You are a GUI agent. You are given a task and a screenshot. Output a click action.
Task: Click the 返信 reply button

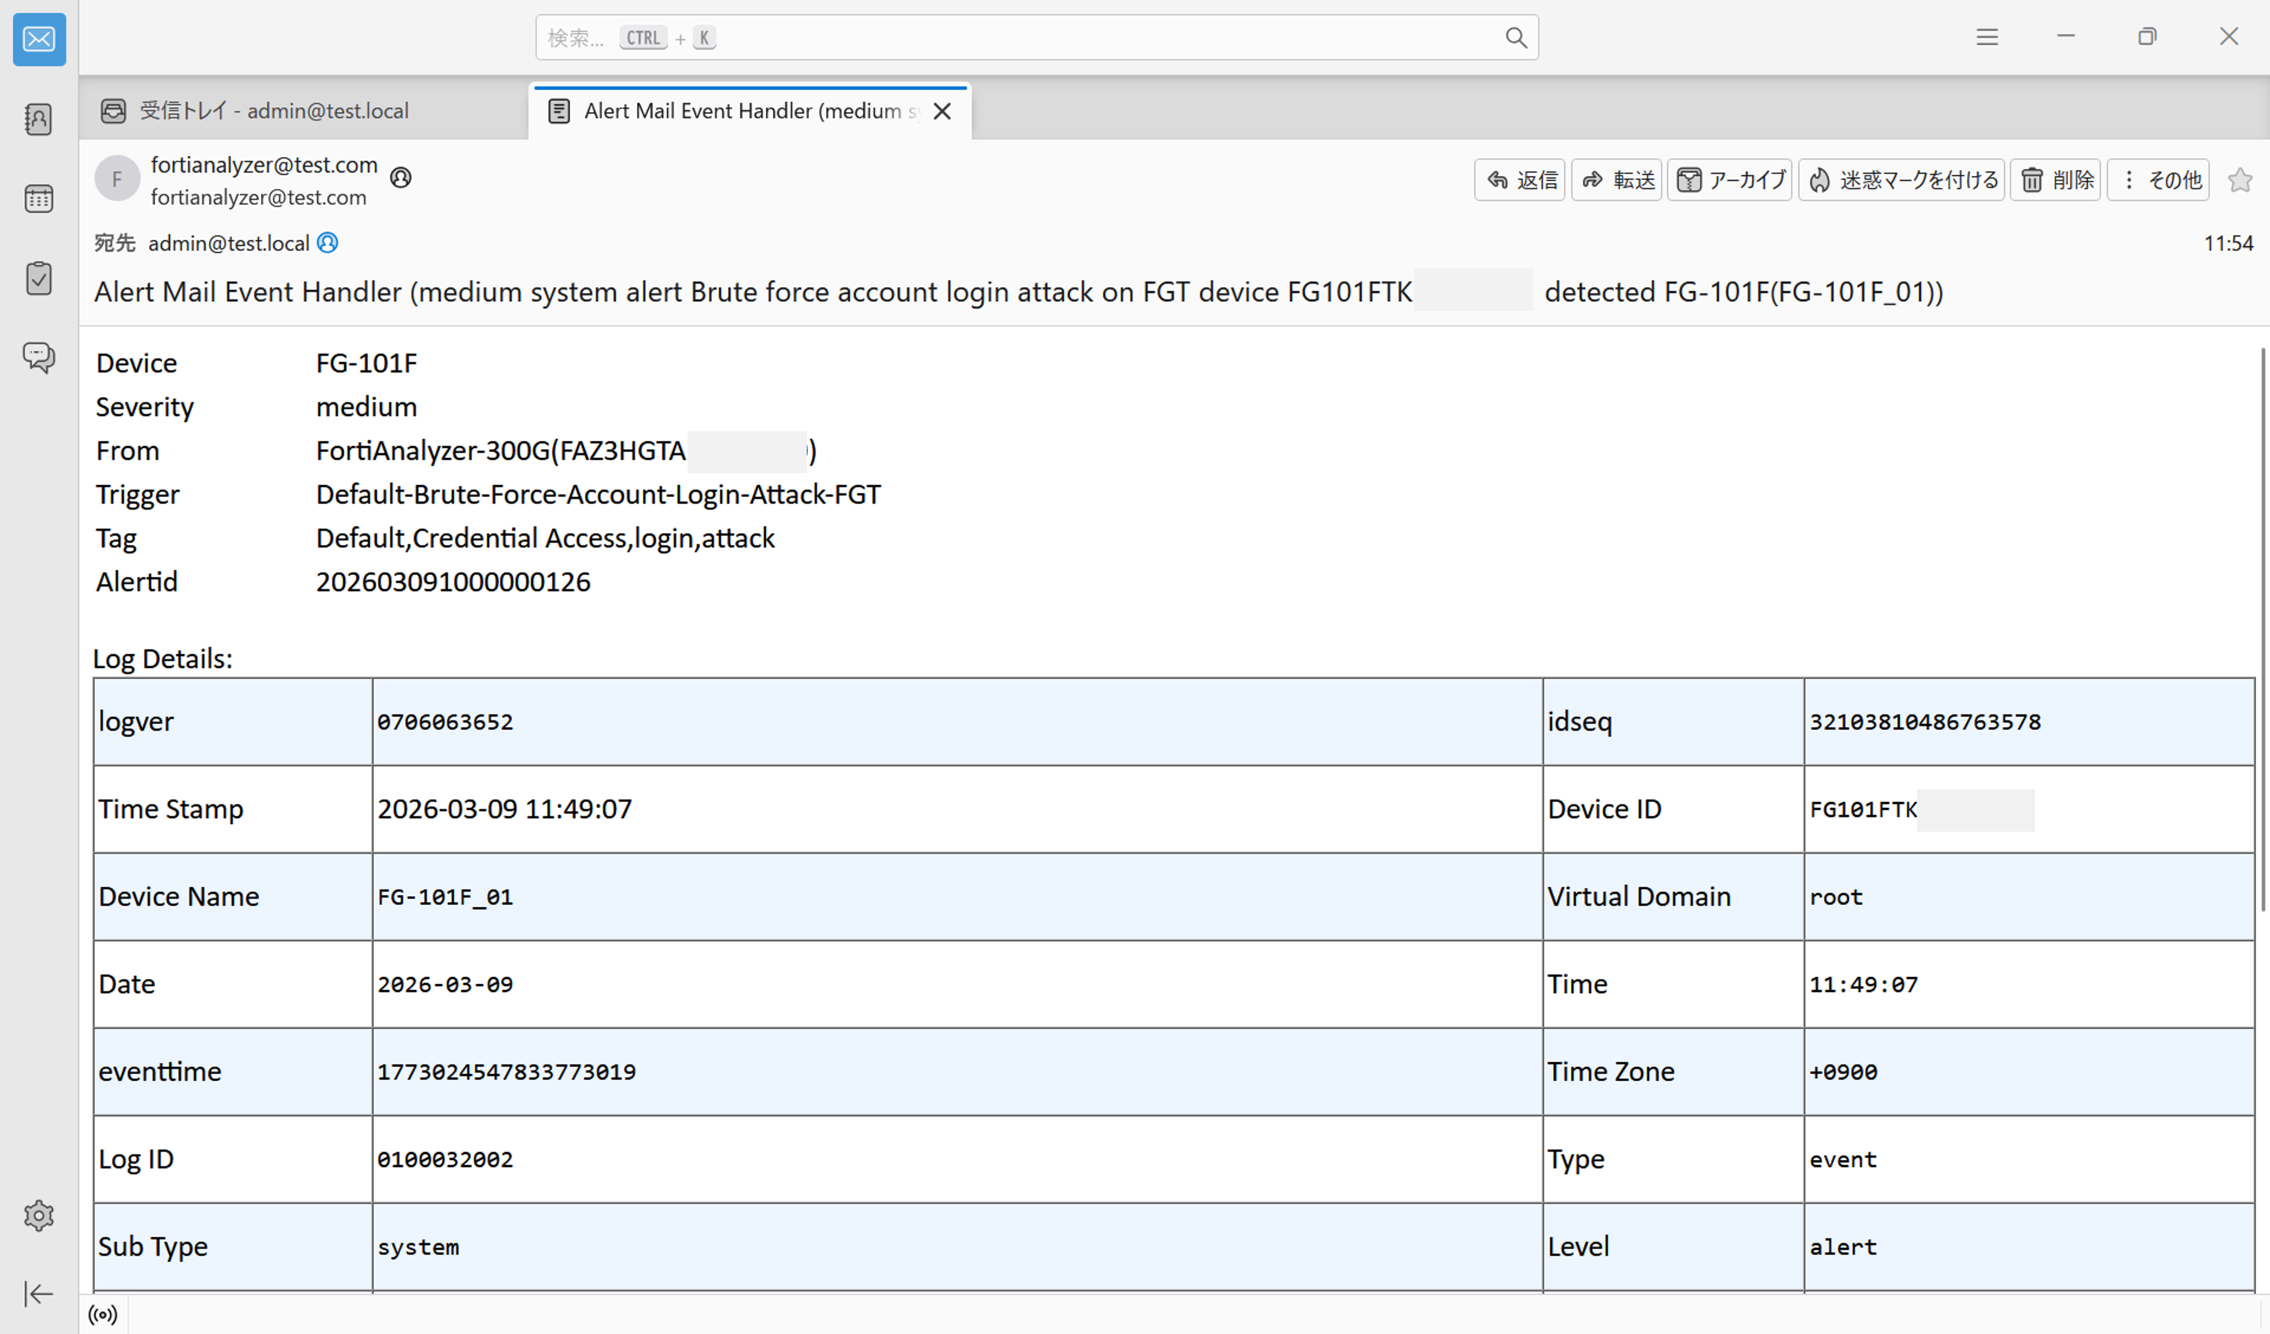click(x=1520, y=180)
